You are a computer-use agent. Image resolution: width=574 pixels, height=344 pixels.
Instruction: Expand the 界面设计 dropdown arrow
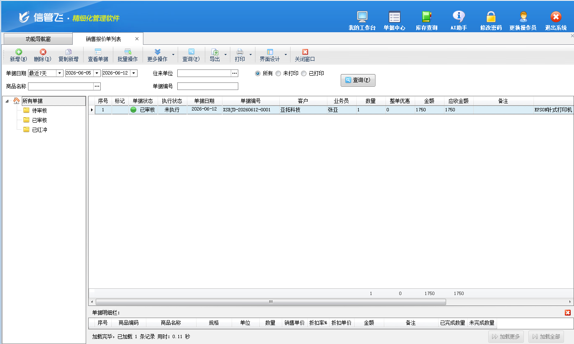[286, 55]
